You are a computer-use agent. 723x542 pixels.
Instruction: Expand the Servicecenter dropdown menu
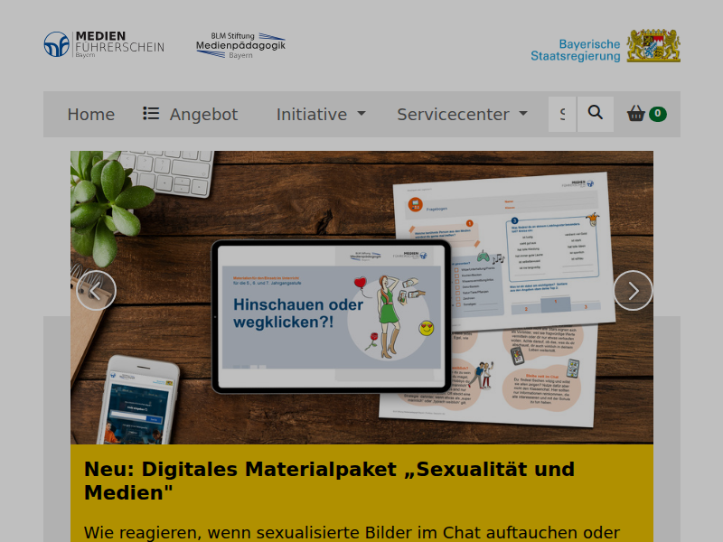click(x=462, y=115)
